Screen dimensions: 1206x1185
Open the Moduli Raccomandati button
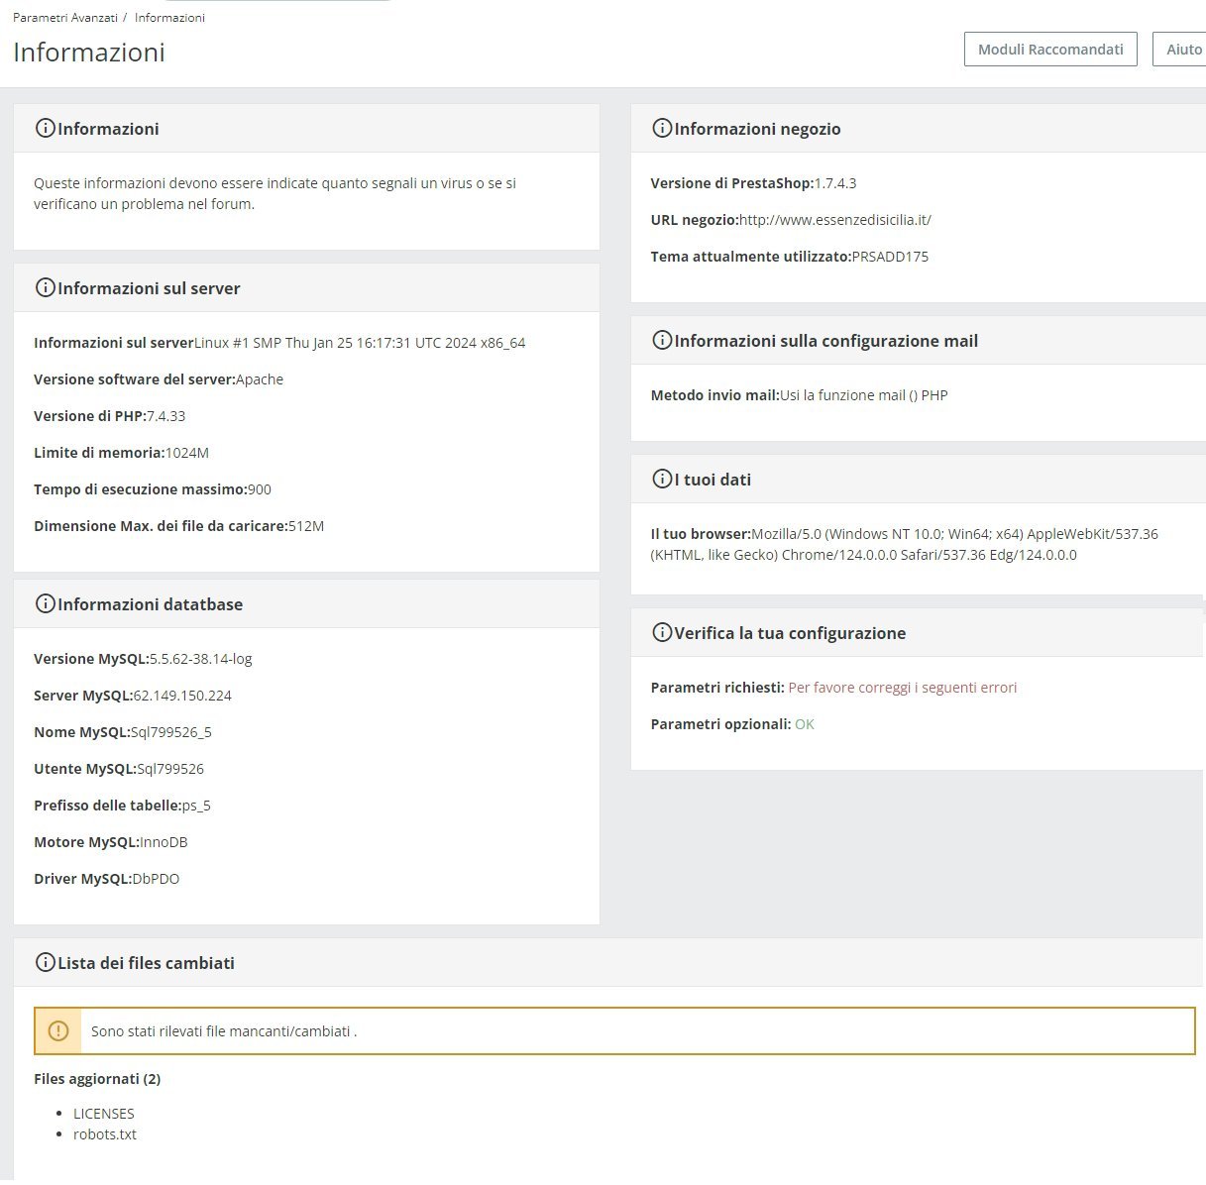(1050, 50)
